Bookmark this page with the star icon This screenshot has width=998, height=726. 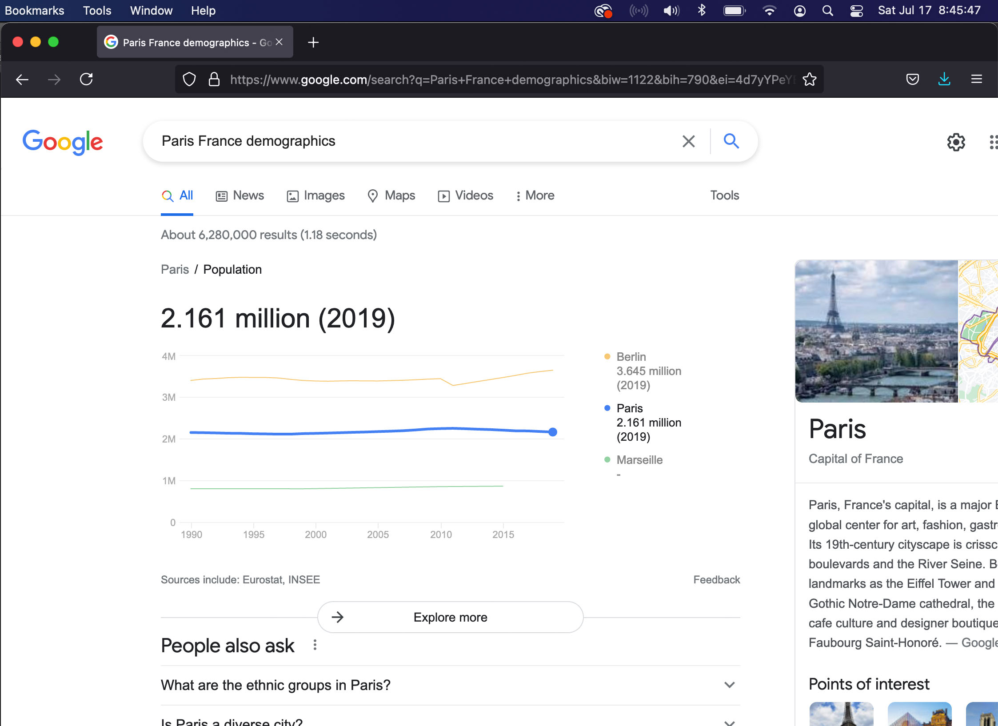coord(810,80)
